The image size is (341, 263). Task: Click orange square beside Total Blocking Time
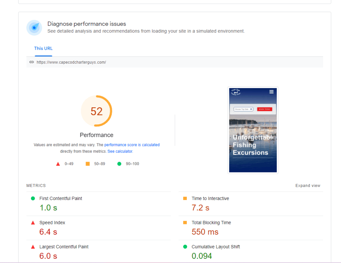(185, 223)
